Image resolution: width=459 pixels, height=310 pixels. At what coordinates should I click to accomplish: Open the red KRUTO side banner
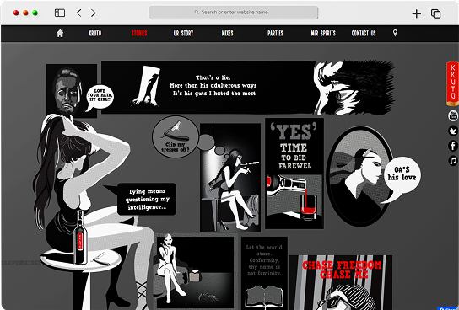click(x=452, y=83)
